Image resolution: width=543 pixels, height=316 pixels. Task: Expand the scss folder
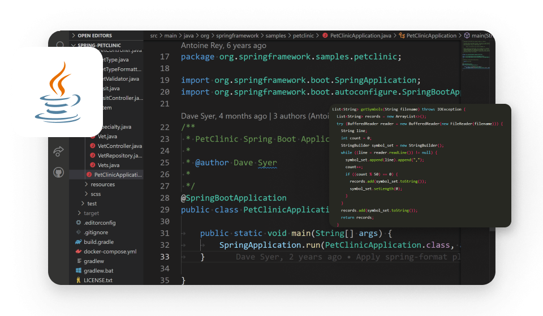tap(95, 194)
